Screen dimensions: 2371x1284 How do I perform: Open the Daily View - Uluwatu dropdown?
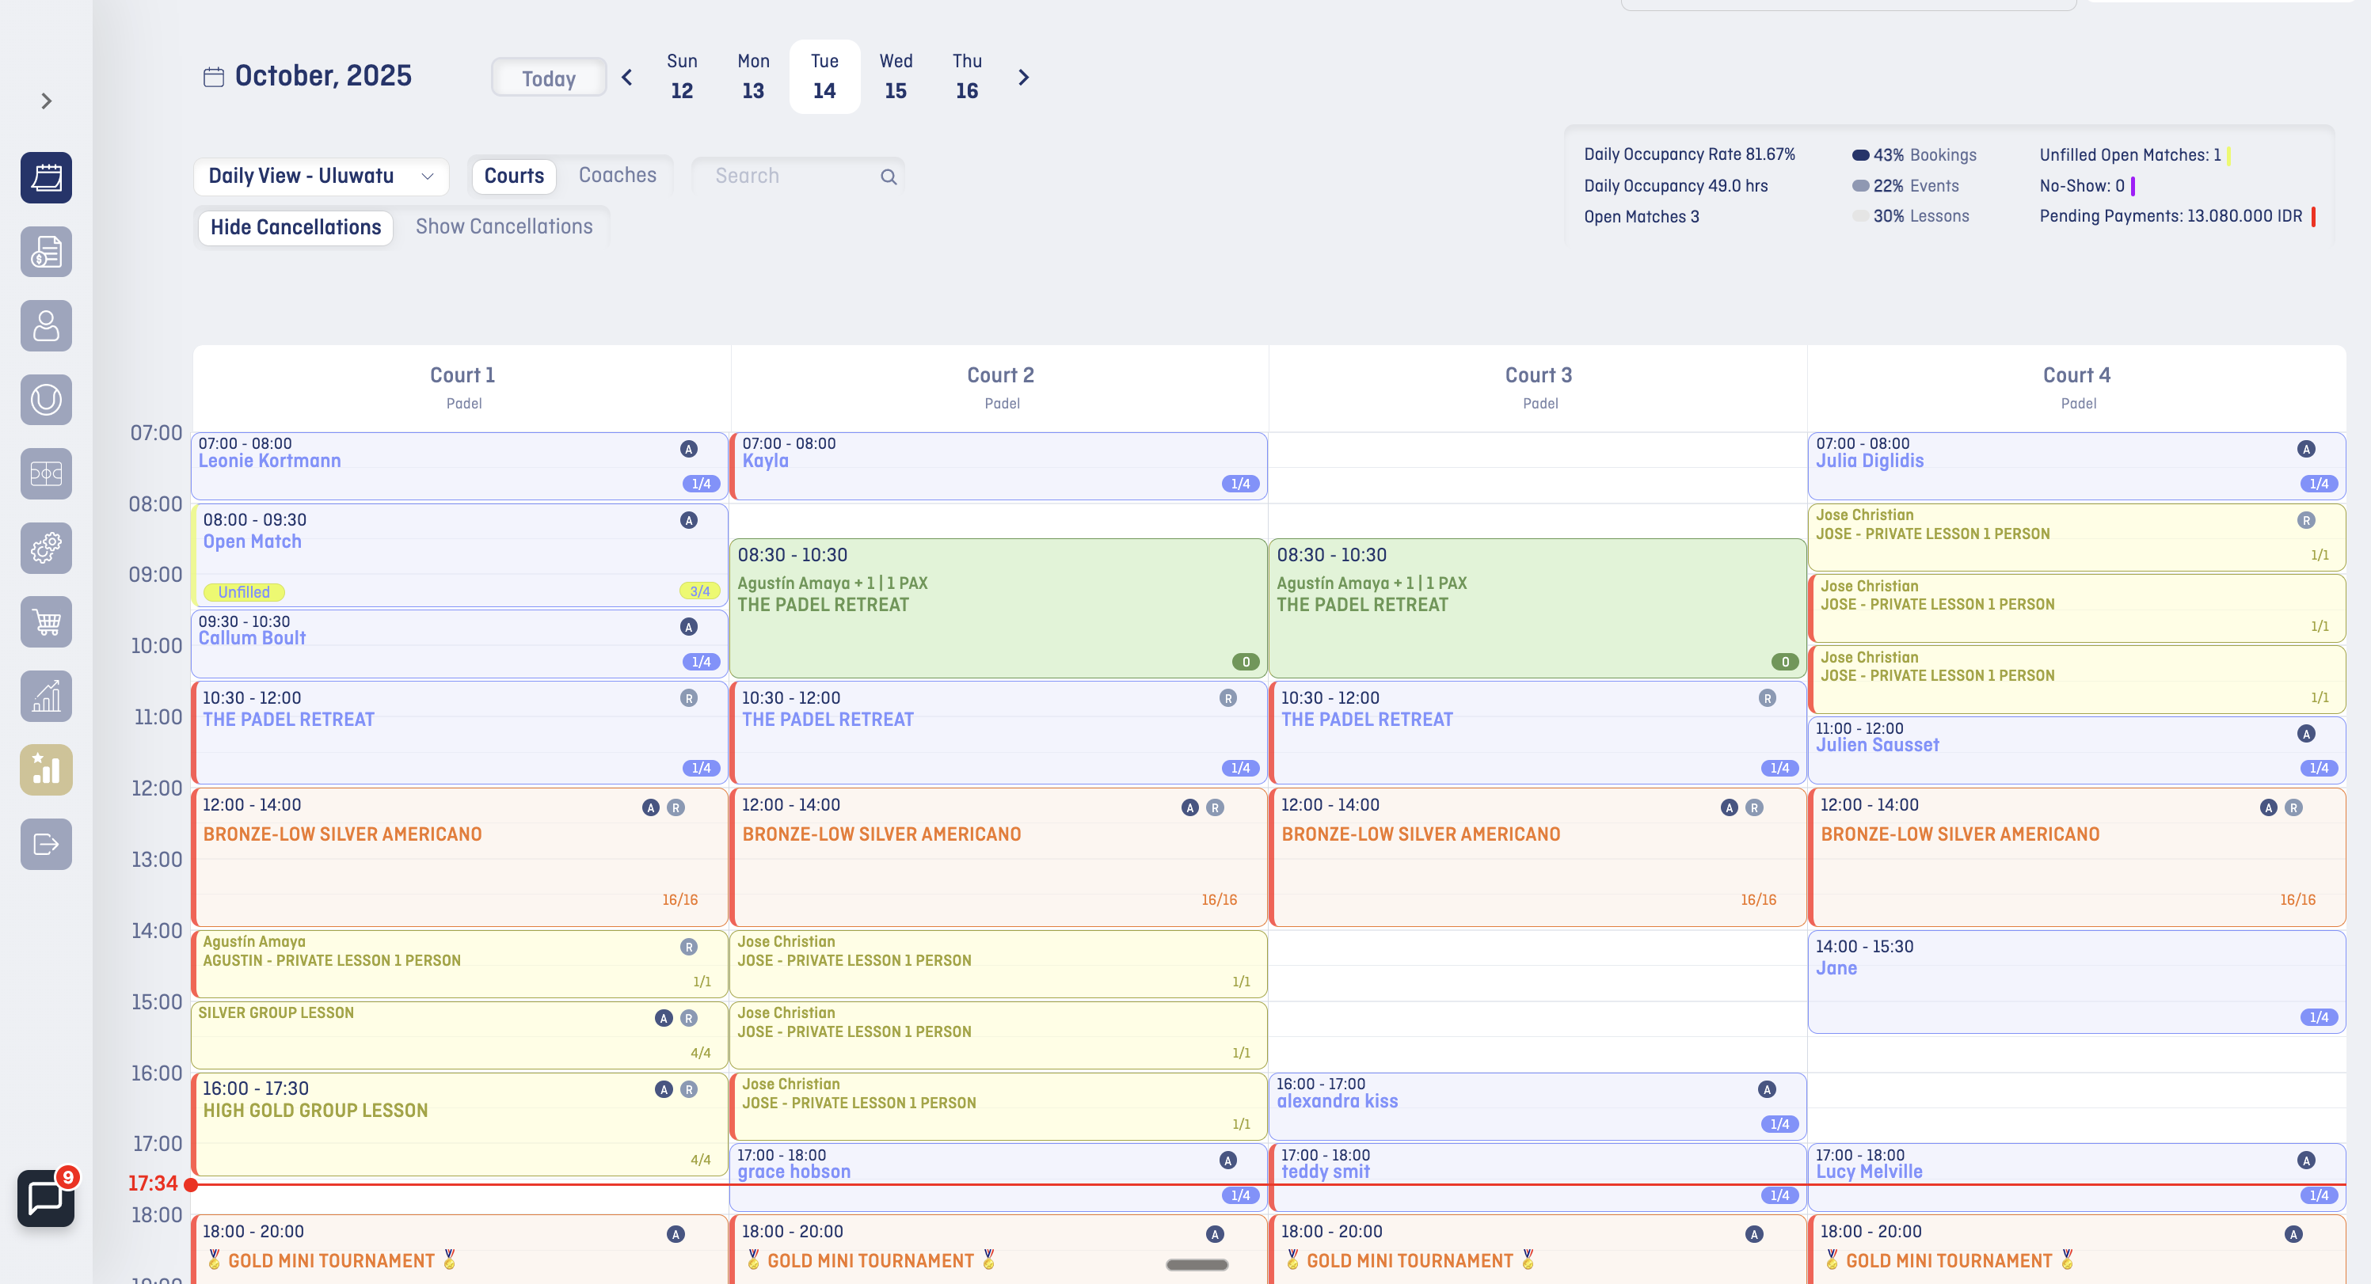click(x=320, y=176)
